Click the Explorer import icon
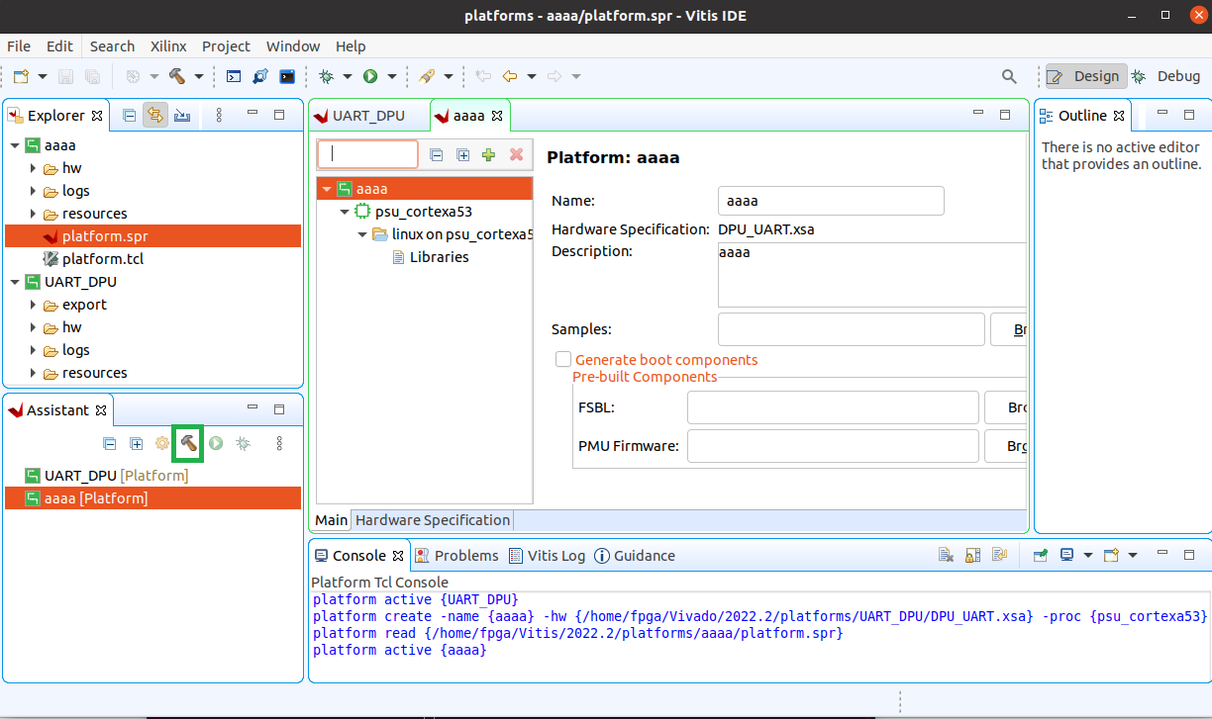 (182, 116)
